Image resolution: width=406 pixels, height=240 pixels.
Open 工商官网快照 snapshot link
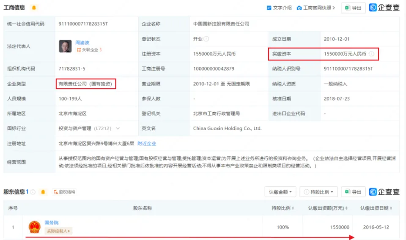click(x=316, y=8)
